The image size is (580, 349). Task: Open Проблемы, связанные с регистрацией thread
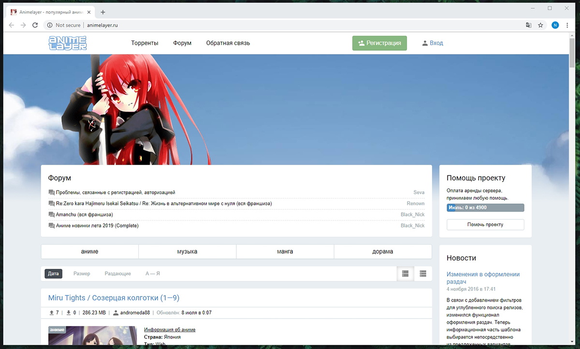click(116, 192)
